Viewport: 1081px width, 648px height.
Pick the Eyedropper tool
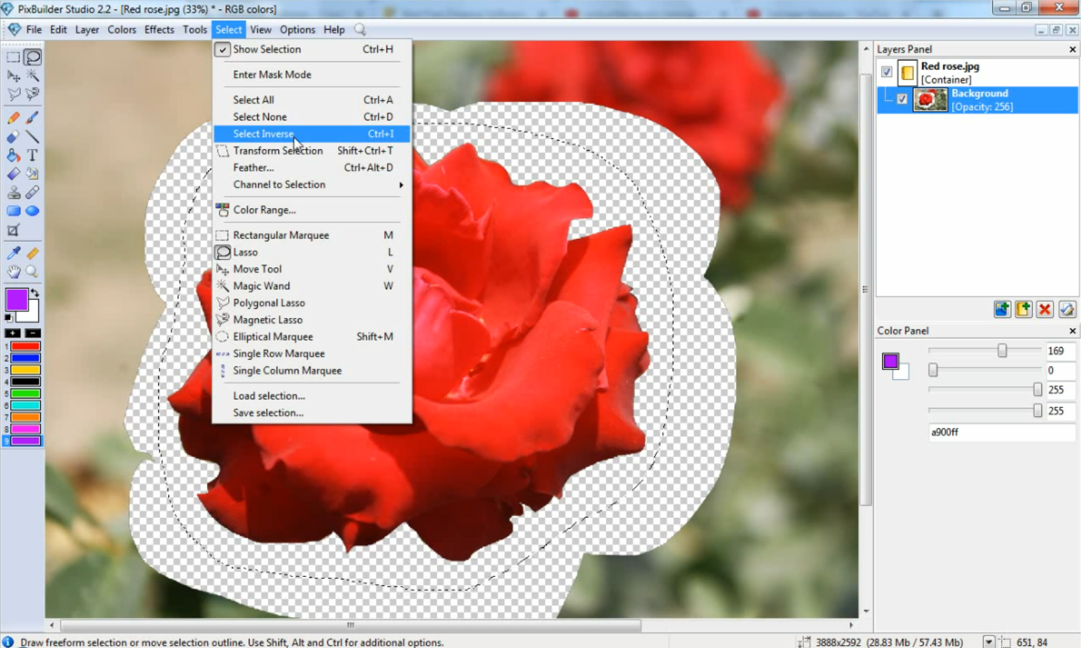click(13, 253)
